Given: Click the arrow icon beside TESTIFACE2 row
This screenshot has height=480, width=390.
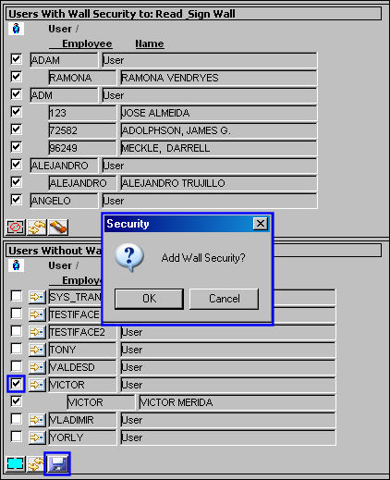Looking at the screenshot, I should coord(37,332).
